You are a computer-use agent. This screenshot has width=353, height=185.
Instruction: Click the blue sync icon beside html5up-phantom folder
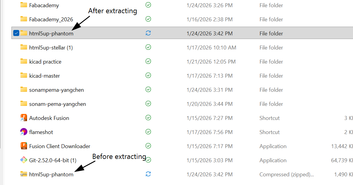[148, 33]
